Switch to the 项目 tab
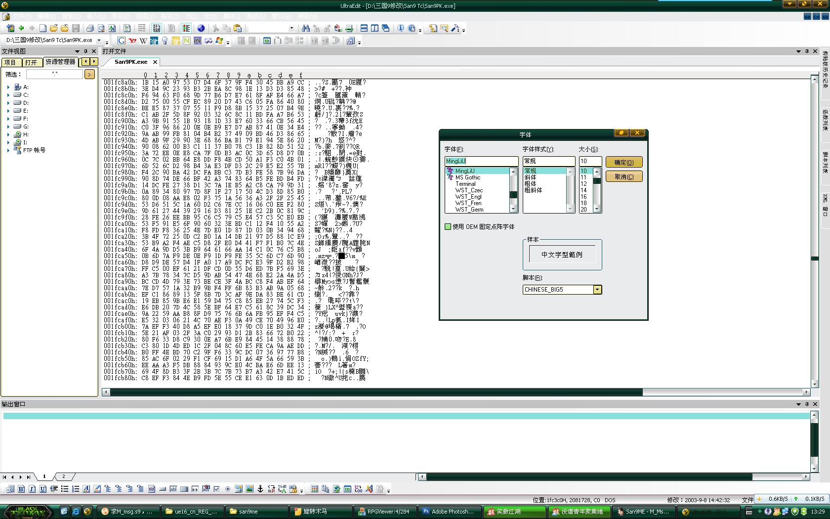This screenshot has height=519, width=830. [10, 62]
